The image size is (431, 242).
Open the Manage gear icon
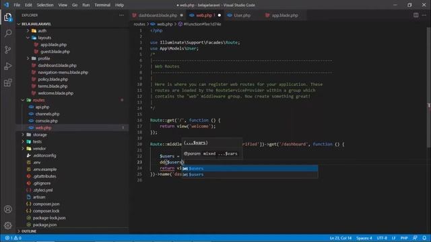pos(7,225)
